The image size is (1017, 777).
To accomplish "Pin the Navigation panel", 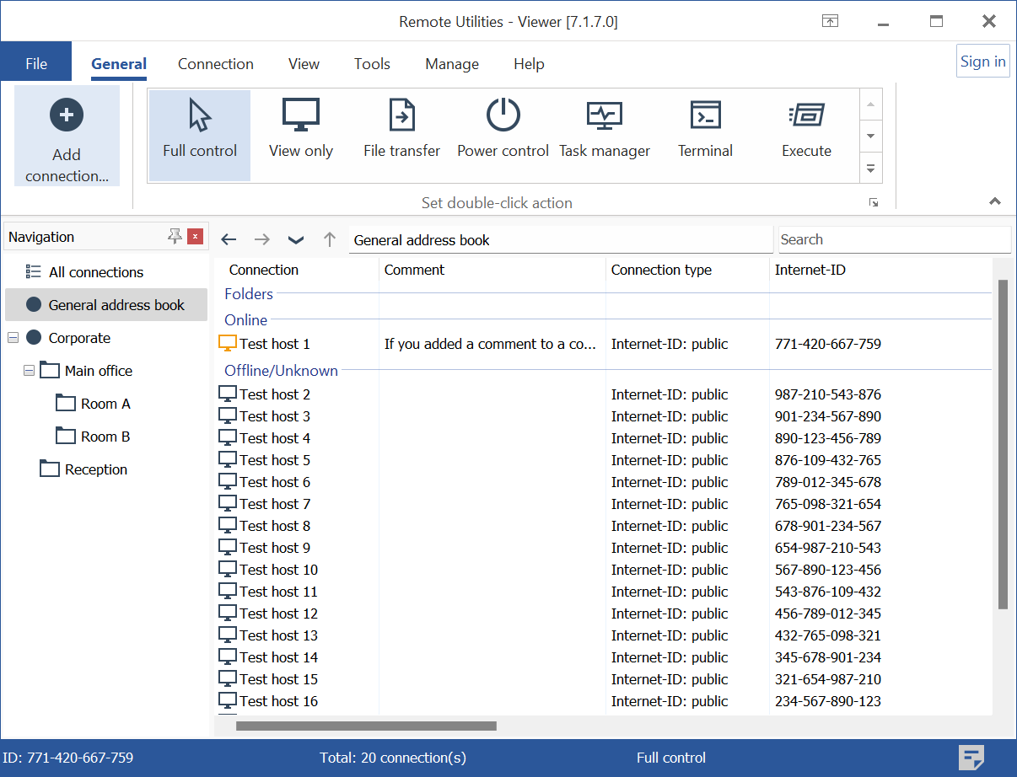I will click(x=175, y=237).
